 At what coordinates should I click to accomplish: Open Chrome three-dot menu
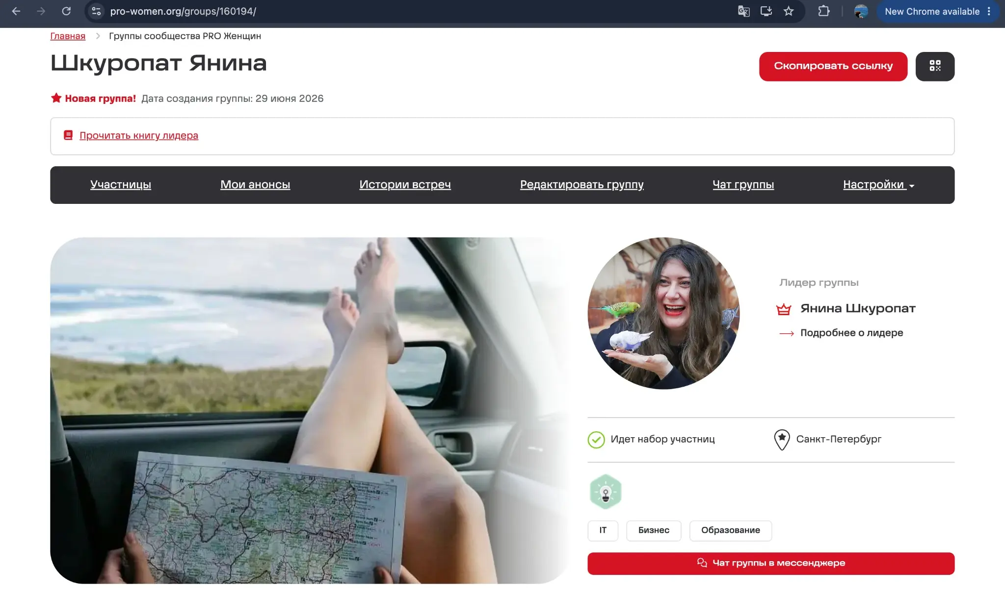point(989,11)
